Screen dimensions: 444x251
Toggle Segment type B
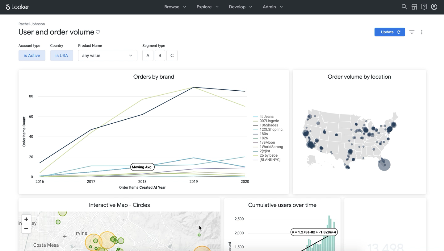160,56
